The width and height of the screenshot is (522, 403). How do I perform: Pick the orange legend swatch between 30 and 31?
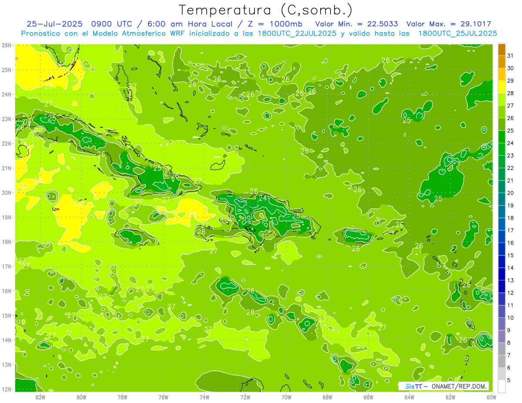[502, 62]
